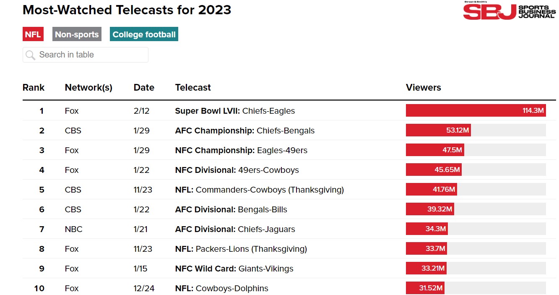Click the Packers-Lions Thanksgiving telecast
The image size is (559, 295).
pos(241,249)
